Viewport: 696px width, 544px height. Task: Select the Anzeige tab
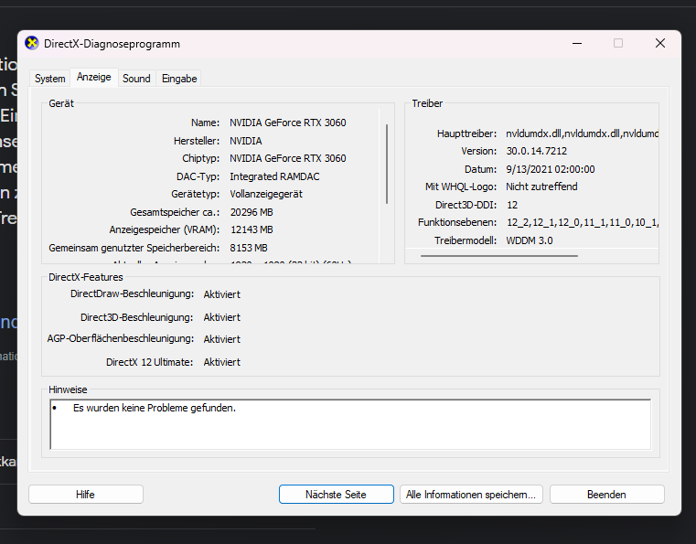[x=93, y=77]
